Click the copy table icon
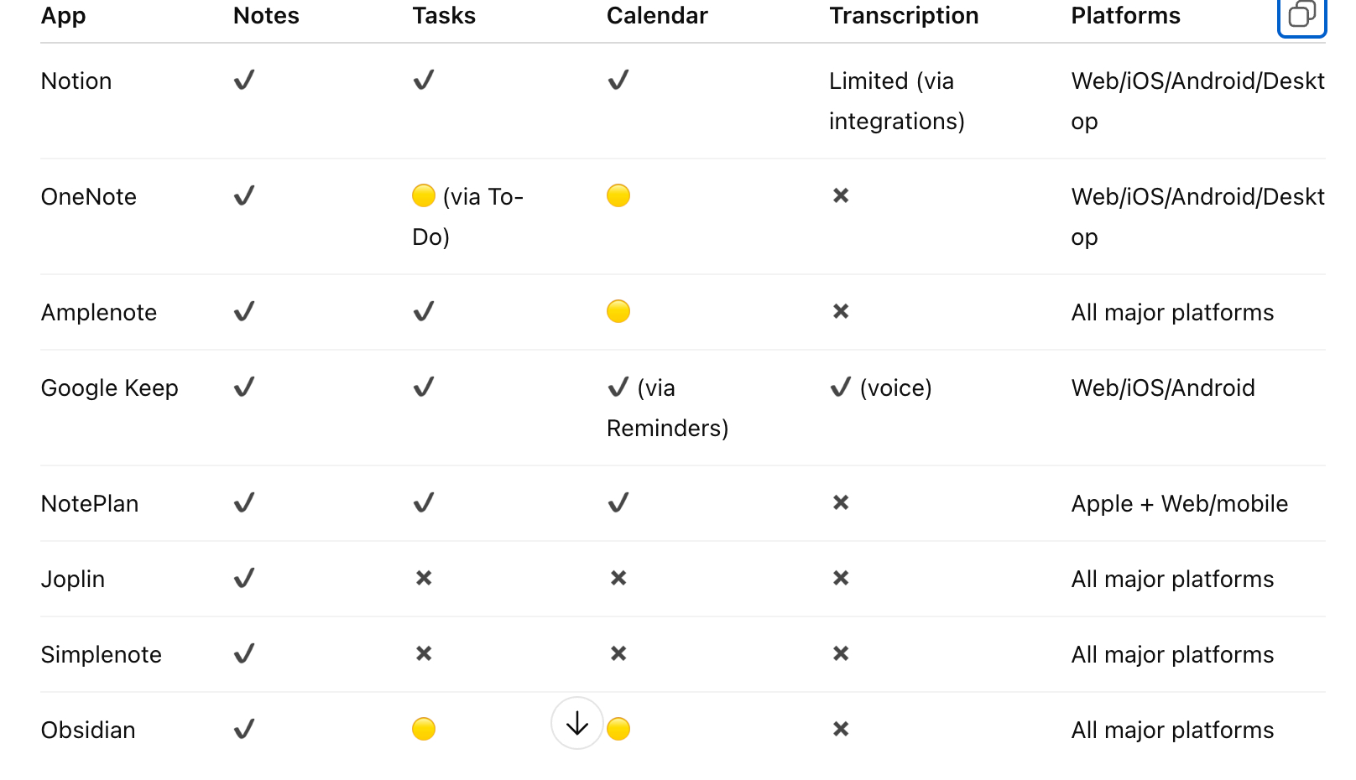This screenshot has height=780, width=1356. pos(1301,15)
